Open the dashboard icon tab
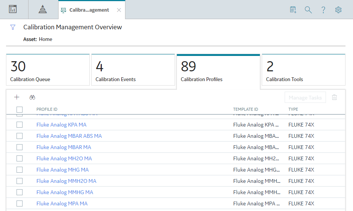The height and width of the screenshot is (211, 353). pos(13,9)
